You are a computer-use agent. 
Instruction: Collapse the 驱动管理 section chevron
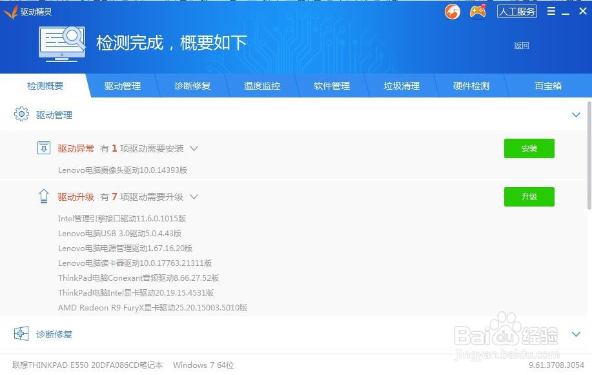[x=576, y=114]
